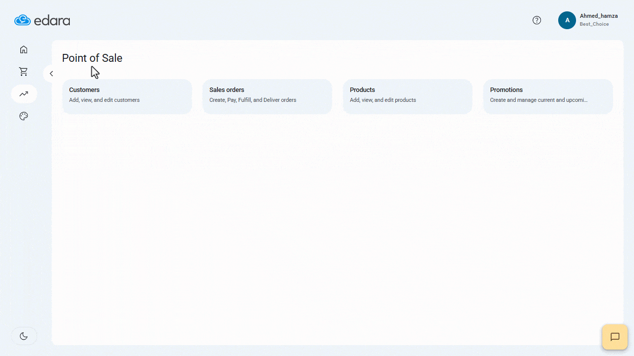The height and width of the screenshot is (356, 634).
Task: Open the Products card
Action: (x=408, y=96)
